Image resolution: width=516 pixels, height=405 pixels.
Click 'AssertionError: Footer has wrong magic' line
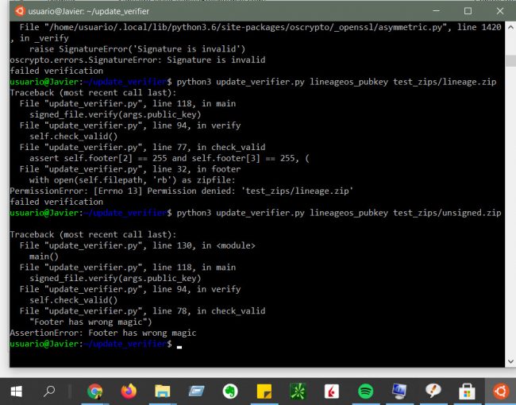(x=103, y=333)
